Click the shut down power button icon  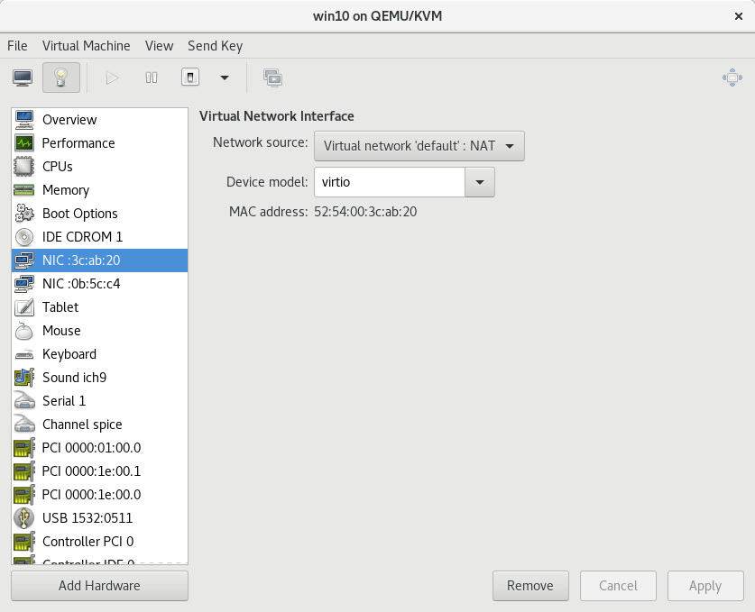[x=190, y=78]
